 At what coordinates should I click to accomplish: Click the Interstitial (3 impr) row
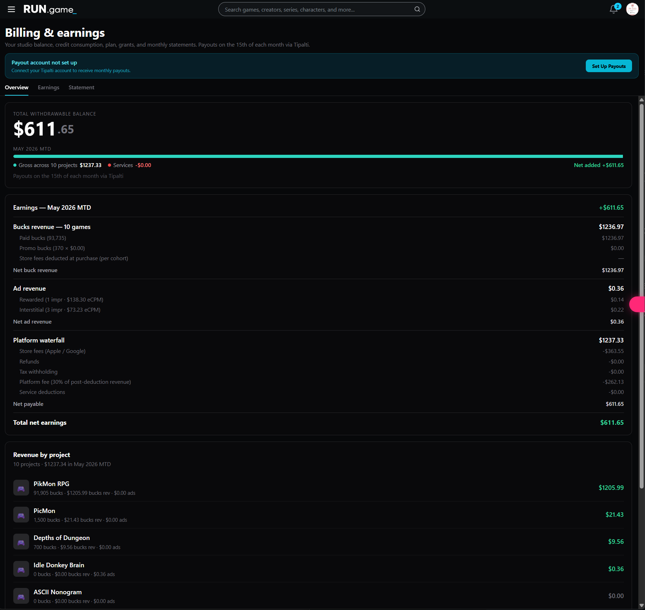(x=318, y=310)
